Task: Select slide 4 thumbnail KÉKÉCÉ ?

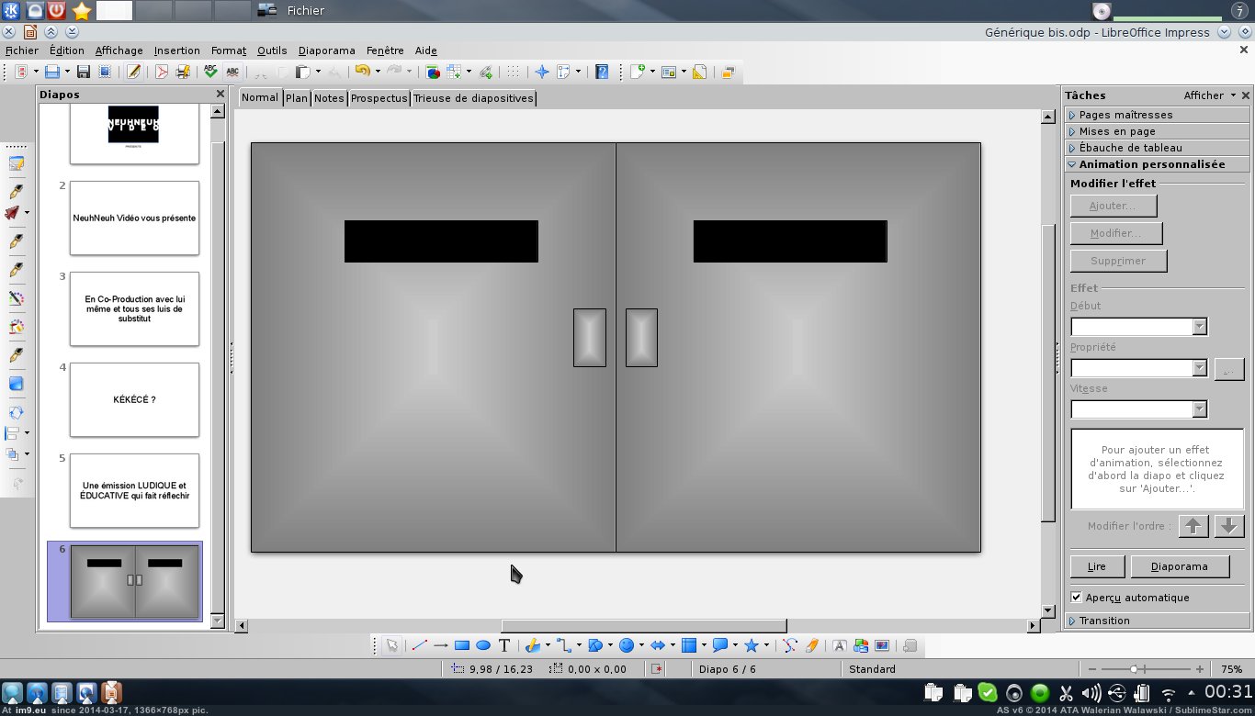Action: click(134, 399)
